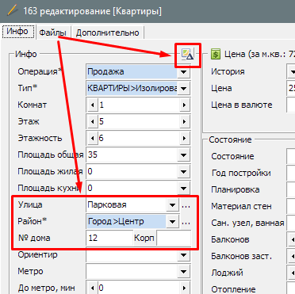The height and width of the screenshot is (294, 295).
Task: Click the green dollar Цена icon
Action: click(216, 55)
